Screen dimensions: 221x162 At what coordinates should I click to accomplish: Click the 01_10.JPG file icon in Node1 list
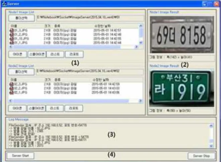(x=12, y=38)
